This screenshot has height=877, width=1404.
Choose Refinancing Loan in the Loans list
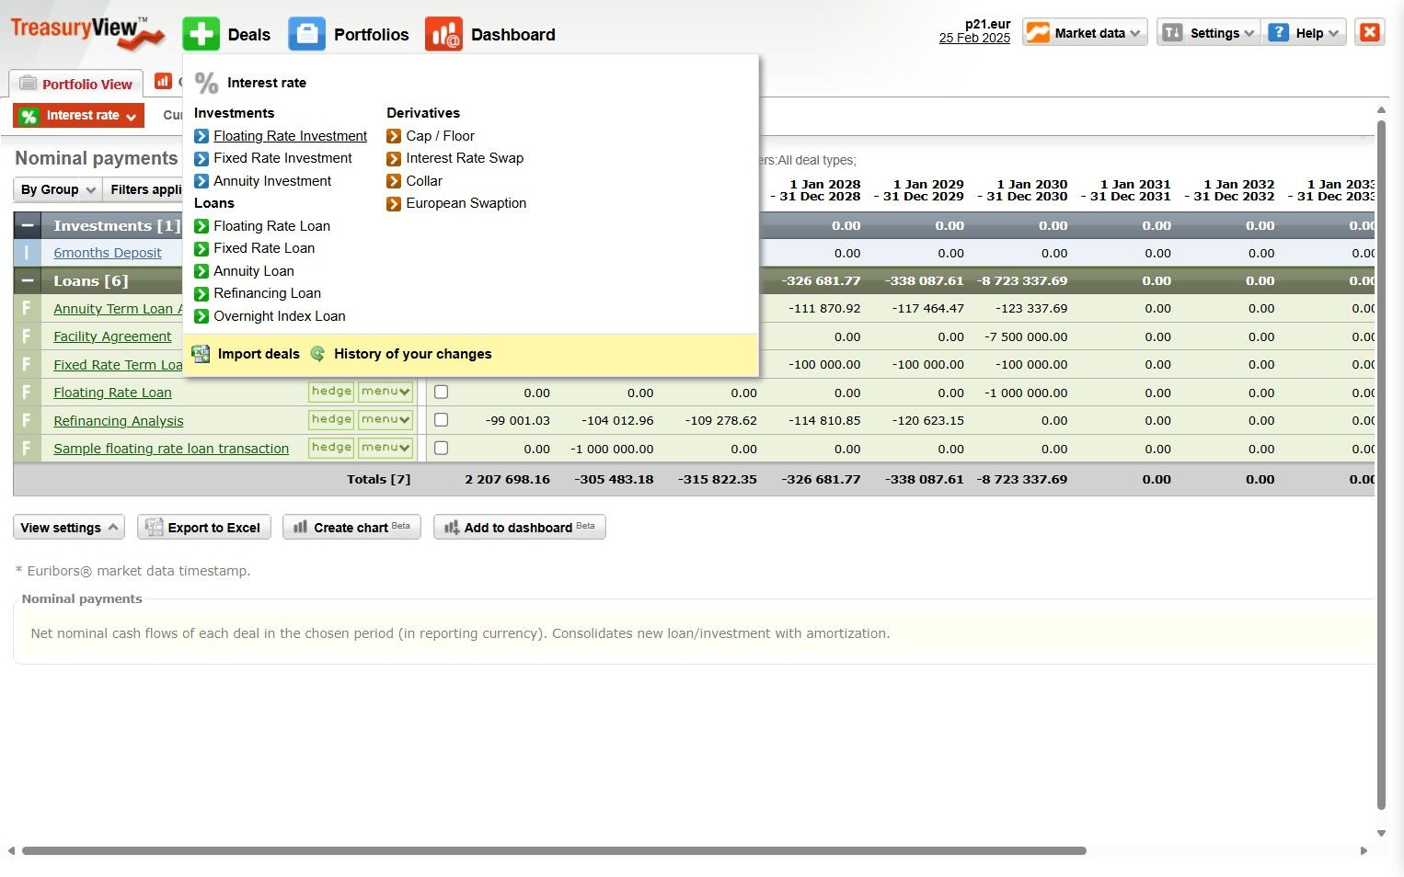pos(267,293)
